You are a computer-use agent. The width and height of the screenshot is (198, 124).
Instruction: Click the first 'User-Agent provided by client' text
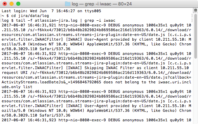coord(119,39)
